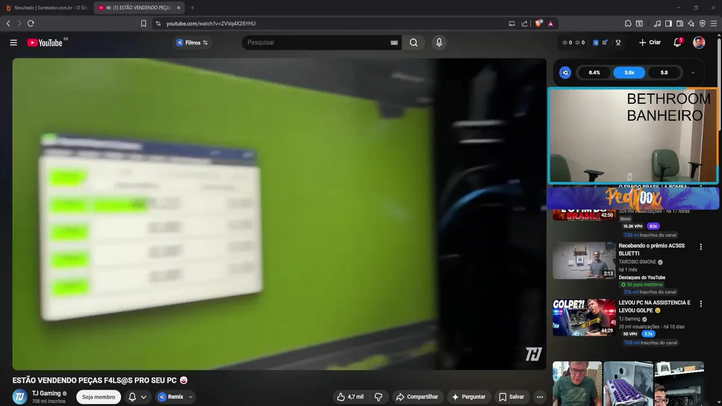The height and width of the screenshot is (406, 722).
Task: Select the 3.6x vidIQ stat pill
Action: 629,73
